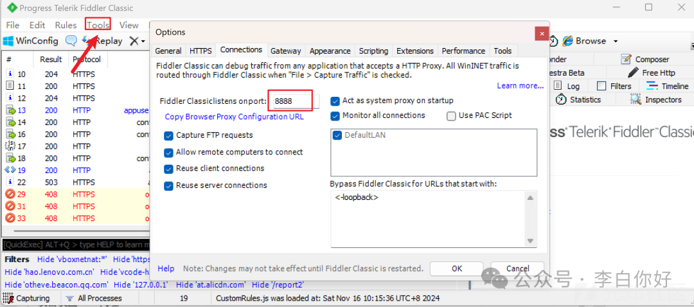Select session row 18 redirect icon
This screenshot has width=694, height=307.
pyautogui.click(x=10, y=158)
